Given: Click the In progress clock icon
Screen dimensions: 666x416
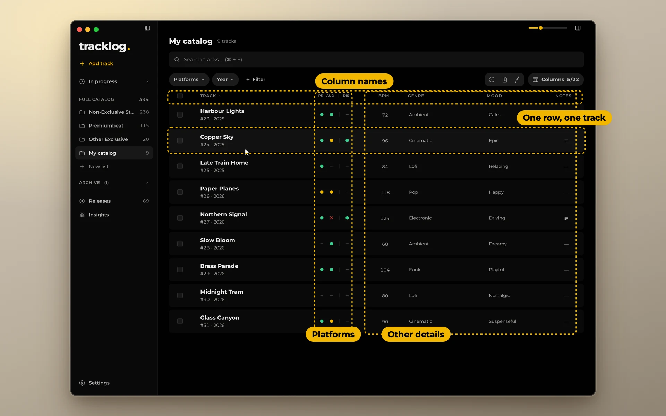Looking at the screenshot, I should [x=82, y=81].
